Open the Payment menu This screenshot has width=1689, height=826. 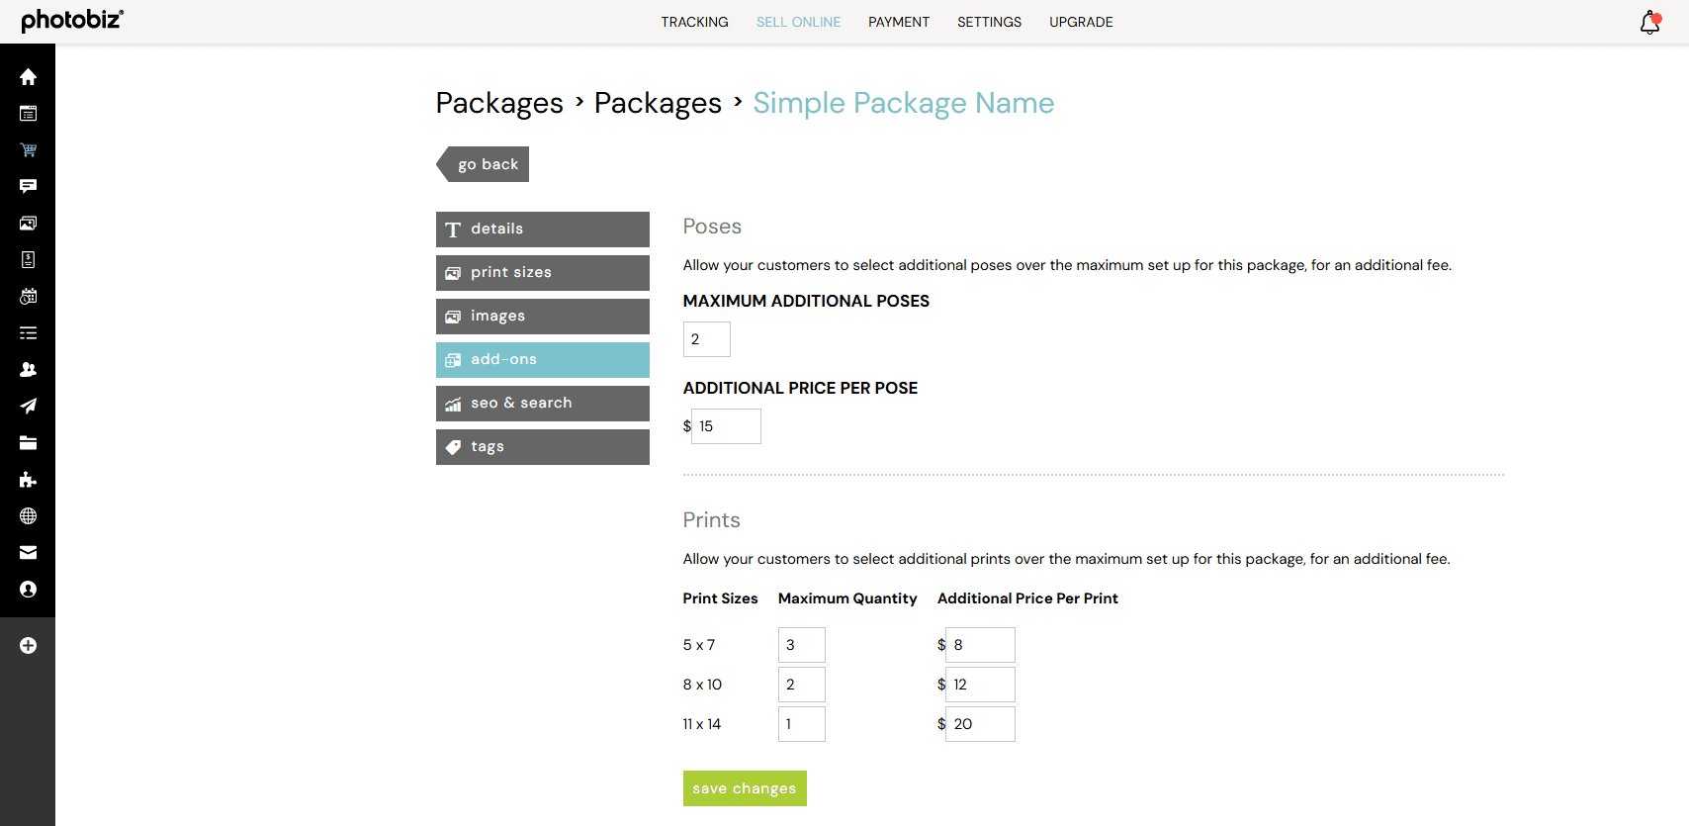click(x=899, y=22)
